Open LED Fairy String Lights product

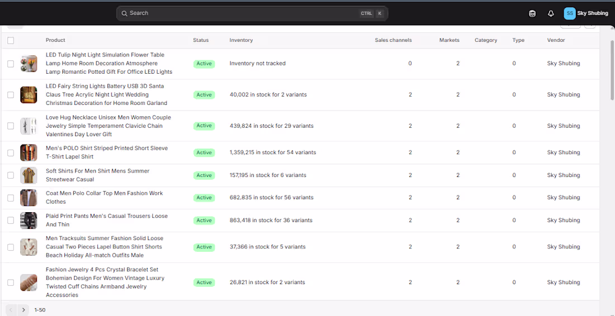[107, 95]
